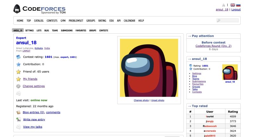
Task: Open the API menu item
Action: coord(119,21)
